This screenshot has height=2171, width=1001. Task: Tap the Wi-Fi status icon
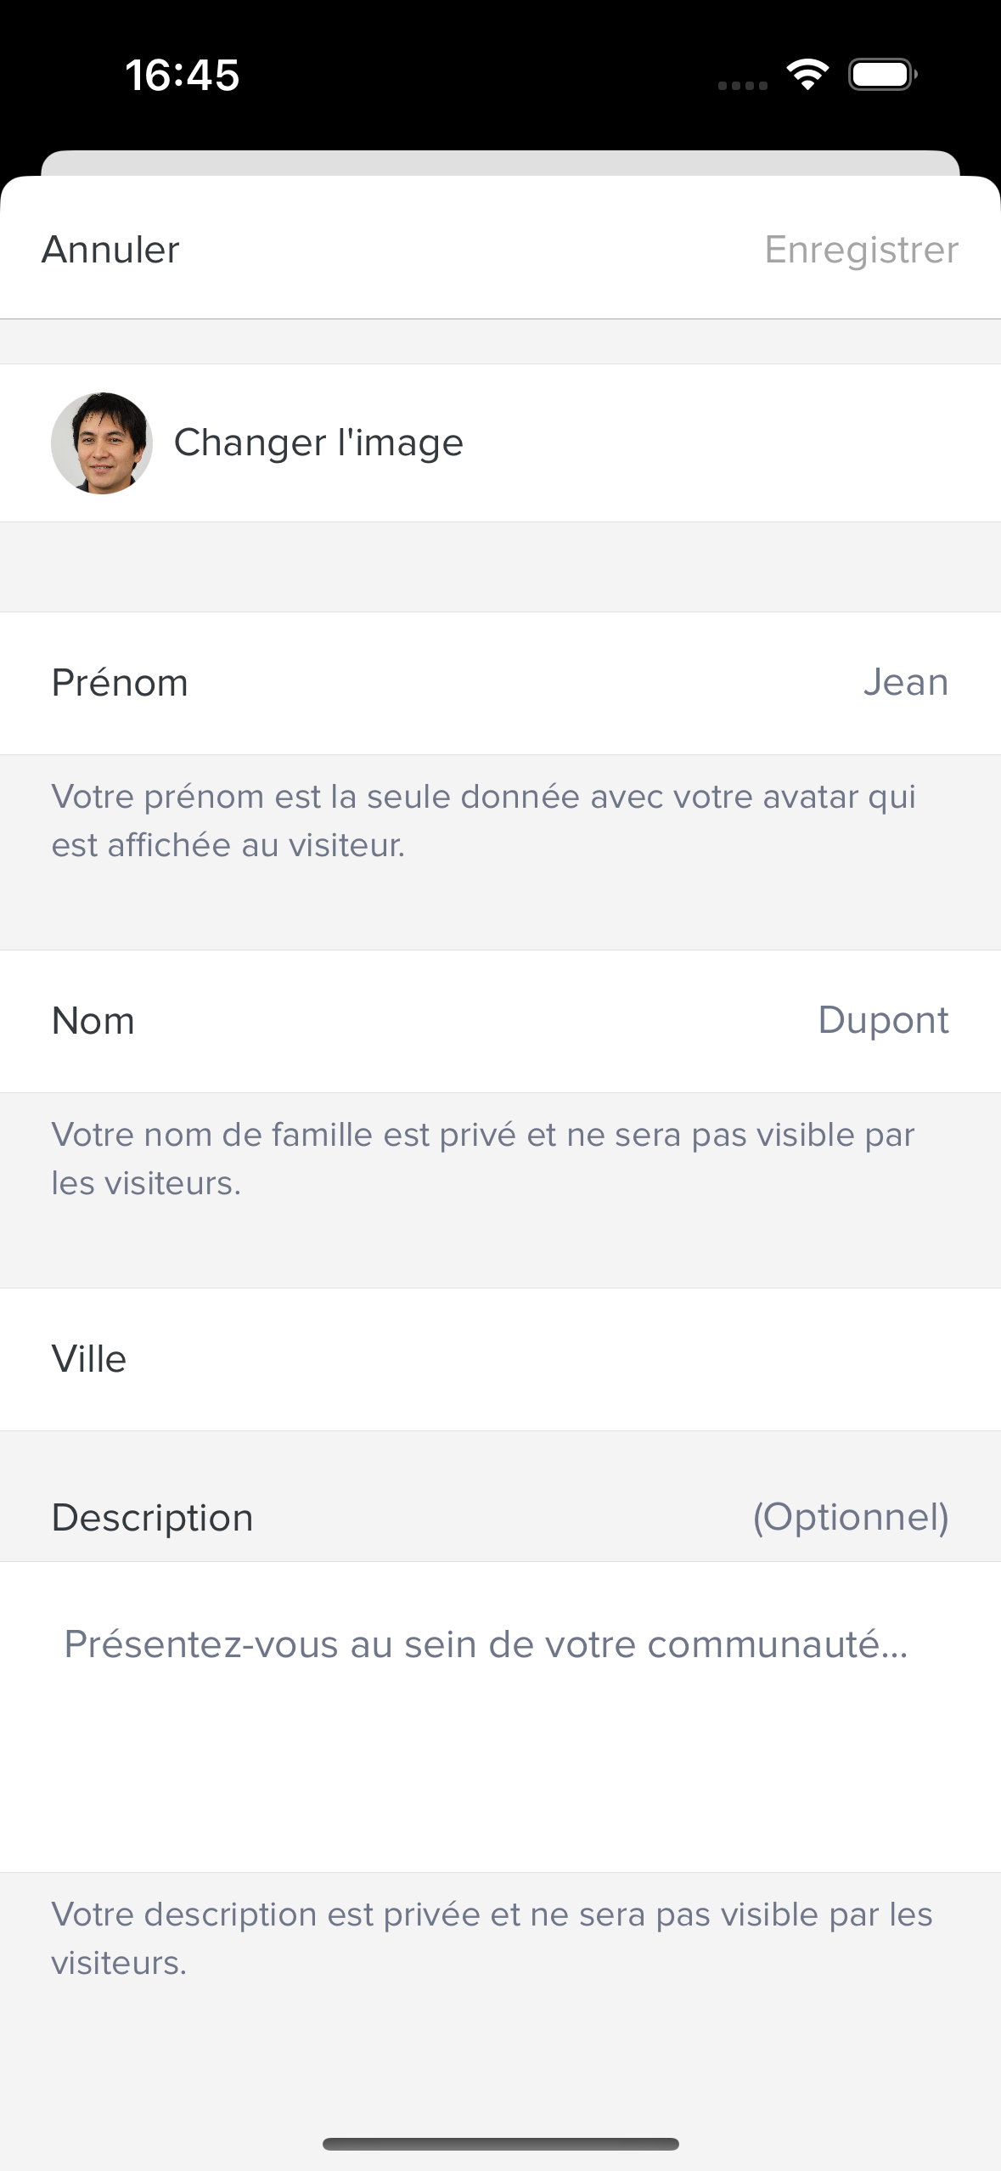(807, 75)
